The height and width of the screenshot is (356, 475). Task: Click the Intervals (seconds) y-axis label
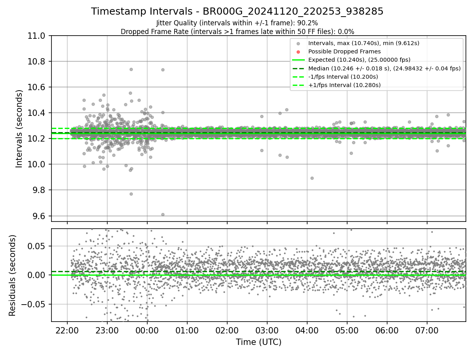click(19, 128)
